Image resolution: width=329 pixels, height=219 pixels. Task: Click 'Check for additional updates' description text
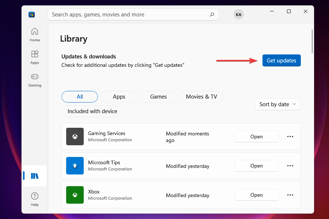(123, 65)
